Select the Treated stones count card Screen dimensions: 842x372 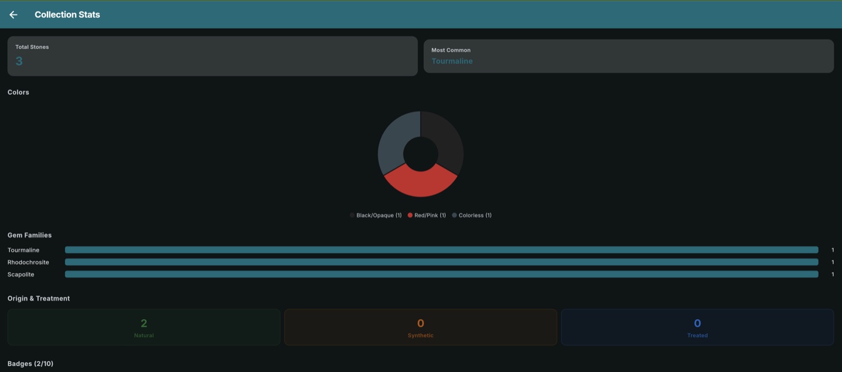pos(697,328)
